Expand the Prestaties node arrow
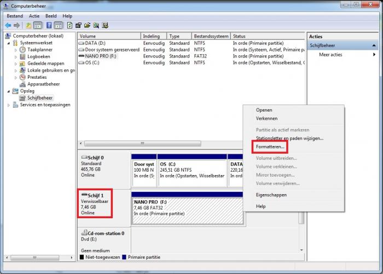The height and width of the screenshot is (274, 383). [x=16, y=77]
